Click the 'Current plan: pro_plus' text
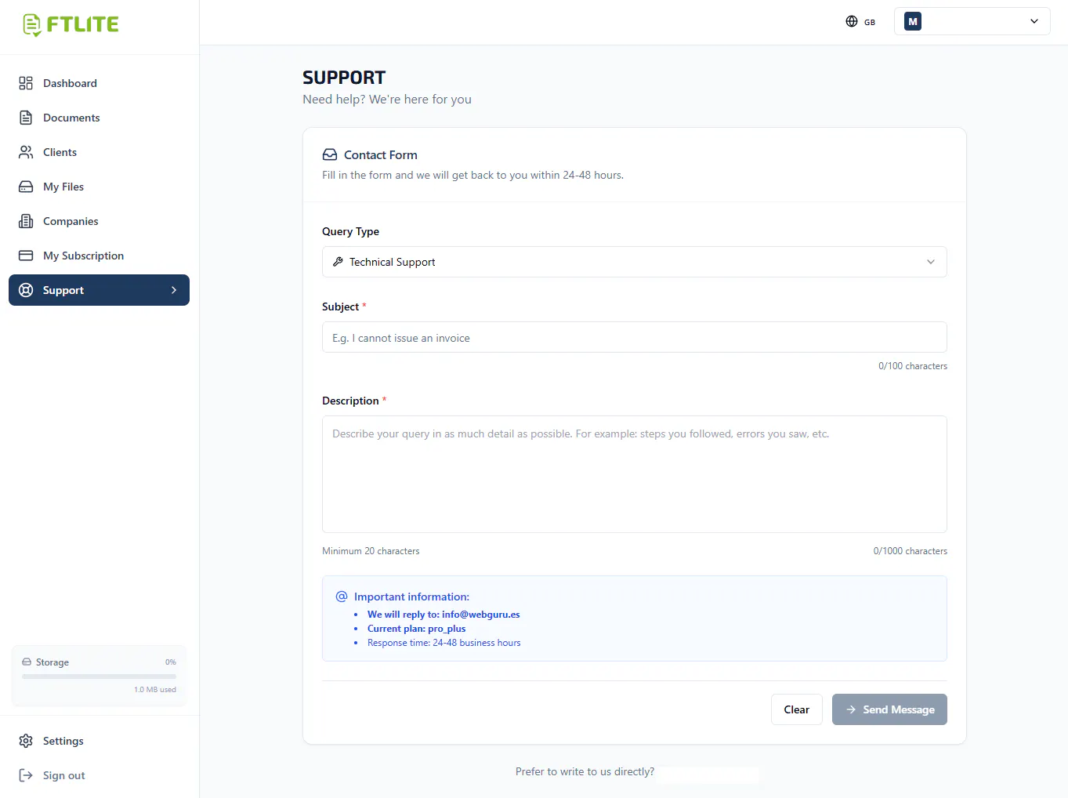Image resolution: width=1068 pixels, height=798 pixels. point(417,629)
